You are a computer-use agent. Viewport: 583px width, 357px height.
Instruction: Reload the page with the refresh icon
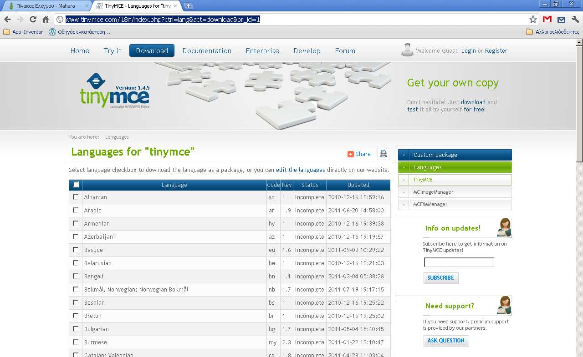click(33, 19)
